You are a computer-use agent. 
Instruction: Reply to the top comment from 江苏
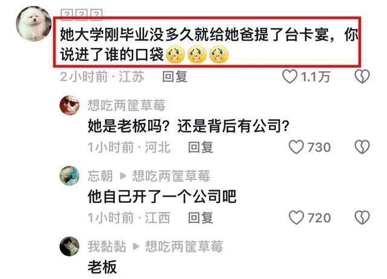coord(175,76)
